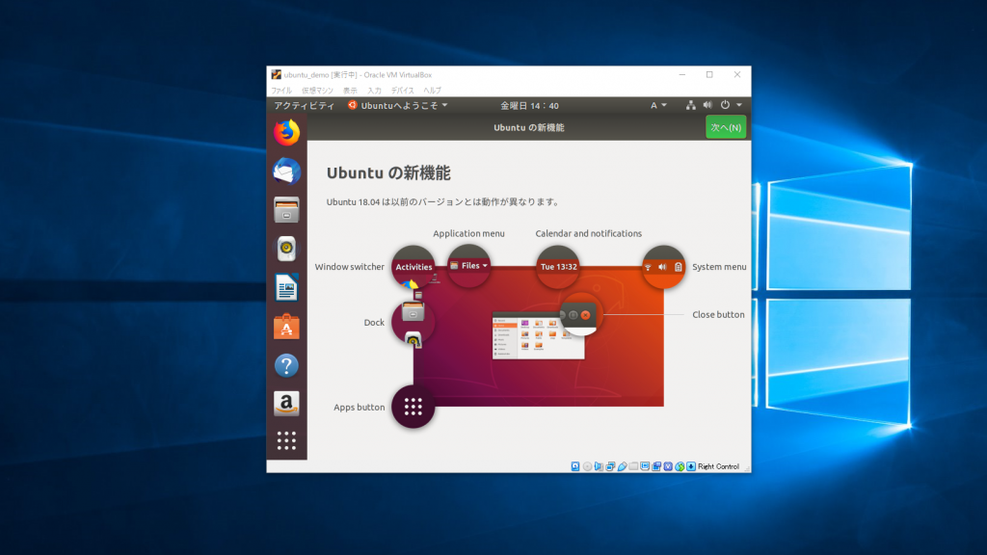Click the Amazon dock icon
The height and width of the screenshot is (555, 987).
pyautogui.click(x=286, y=404)
